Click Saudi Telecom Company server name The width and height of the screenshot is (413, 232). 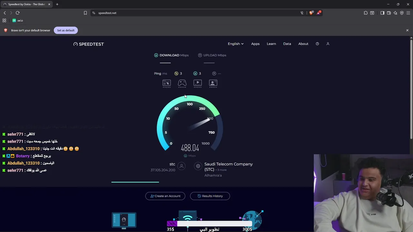pos(228,167)
